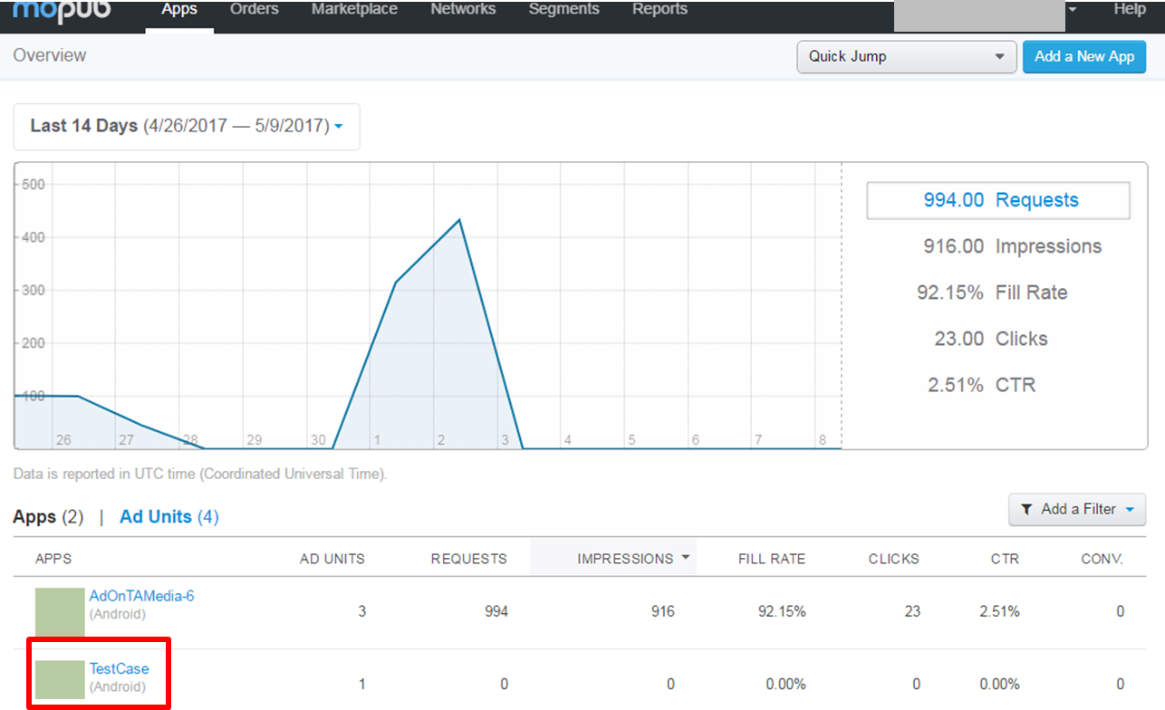Go to the Marketplace tab
This screenshot has height=710, width=1165.
pyautogui.click(x=354, y=9)
